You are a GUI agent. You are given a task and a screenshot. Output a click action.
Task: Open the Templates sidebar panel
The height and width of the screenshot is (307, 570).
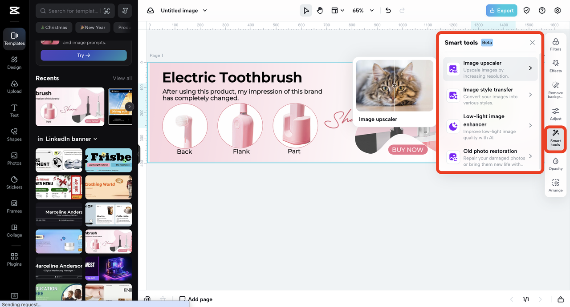(x=14, y=39)
